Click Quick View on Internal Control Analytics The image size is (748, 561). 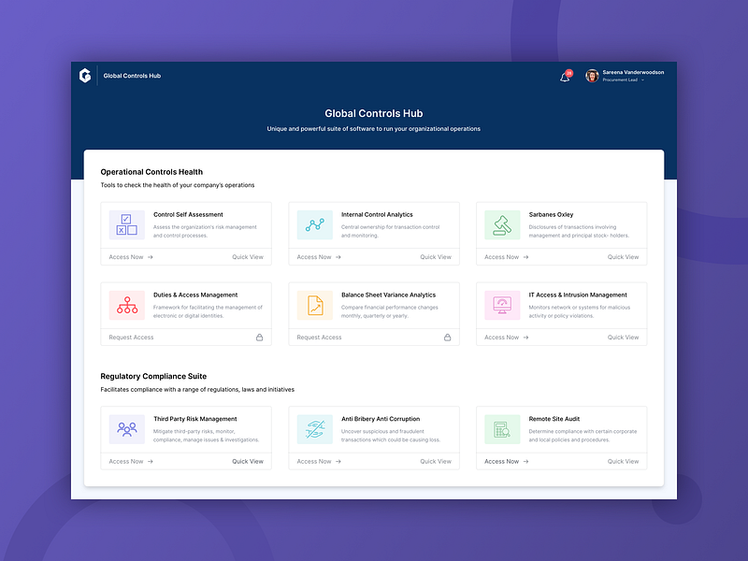click(436, 257)
